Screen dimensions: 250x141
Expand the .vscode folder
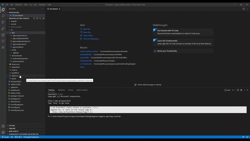pyautogui.click(x=13, y=24)
